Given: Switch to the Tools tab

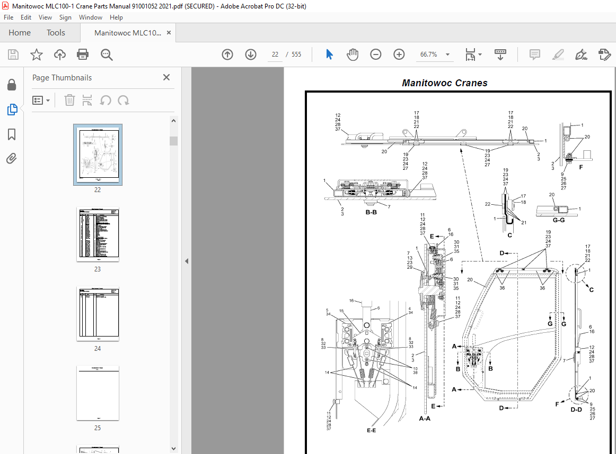Looking at the screenshot, I should pyautogui.click(x=56, y=32).
